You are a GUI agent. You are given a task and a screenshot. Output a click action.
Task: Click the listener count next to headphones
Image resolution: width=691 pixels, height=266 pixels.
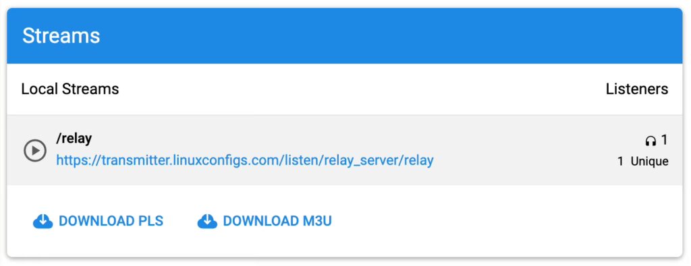point(664,140)
